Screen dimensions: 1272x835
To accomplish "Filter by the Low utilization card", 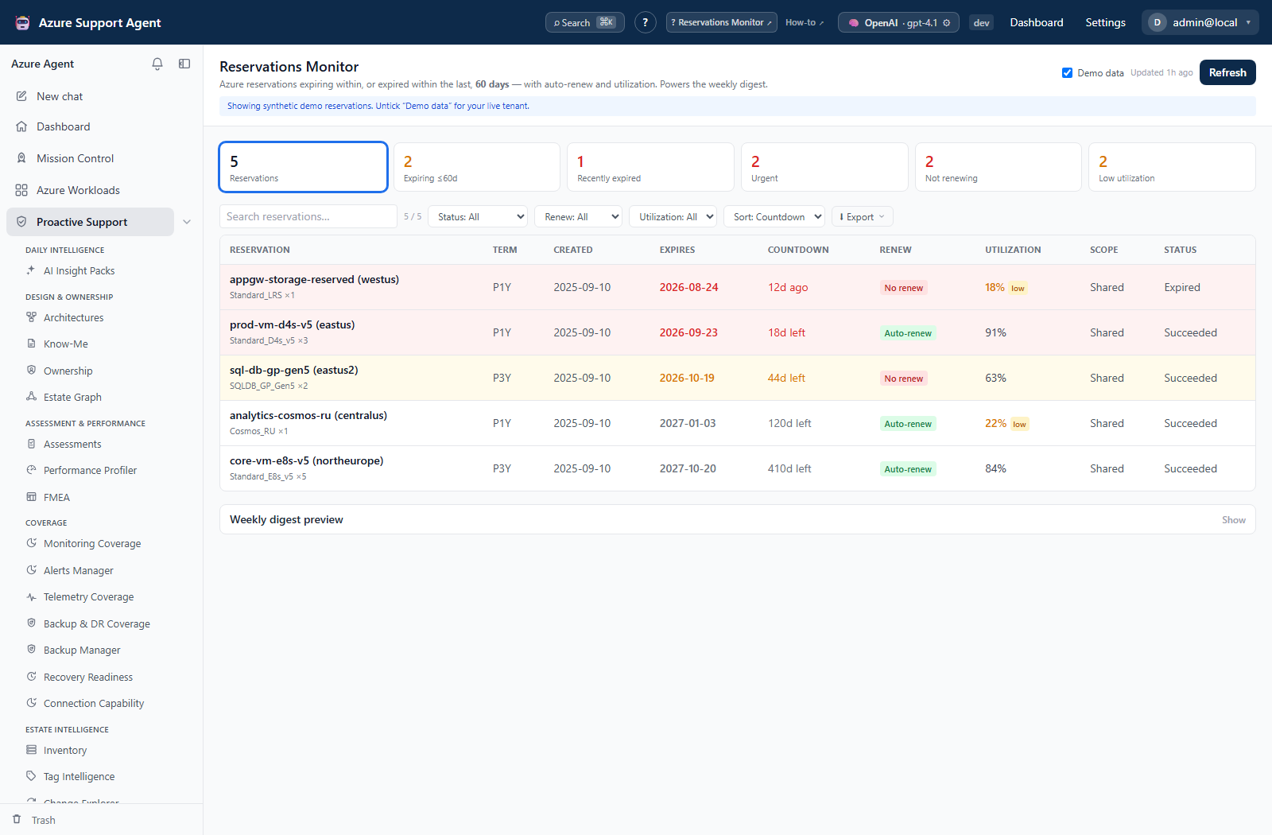I will tap(1172, 167).
